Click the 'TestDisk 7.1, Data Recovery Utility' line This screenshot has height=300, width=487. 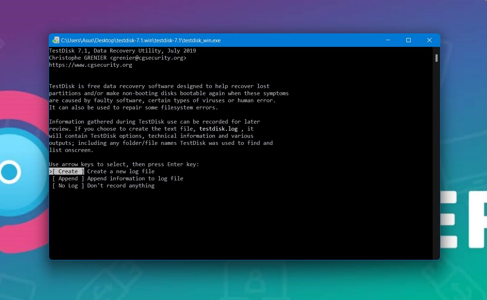point(123,51)
